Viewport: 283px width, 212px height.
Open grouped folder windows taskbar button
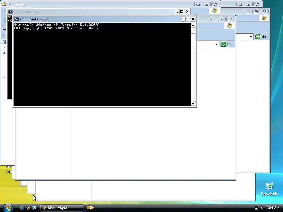91,208
